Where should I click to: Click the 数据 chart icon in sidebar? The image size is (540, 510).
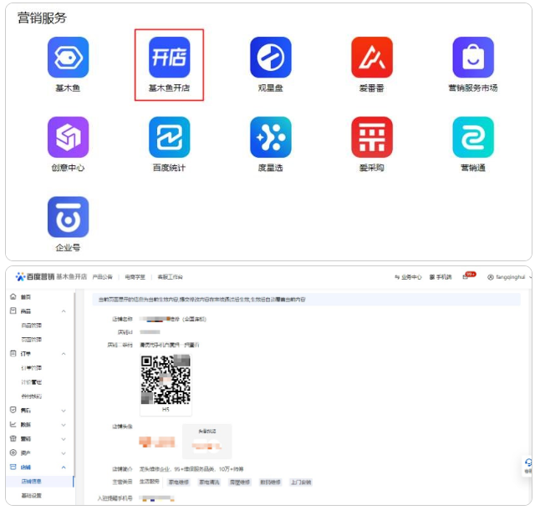pos(13,424)
